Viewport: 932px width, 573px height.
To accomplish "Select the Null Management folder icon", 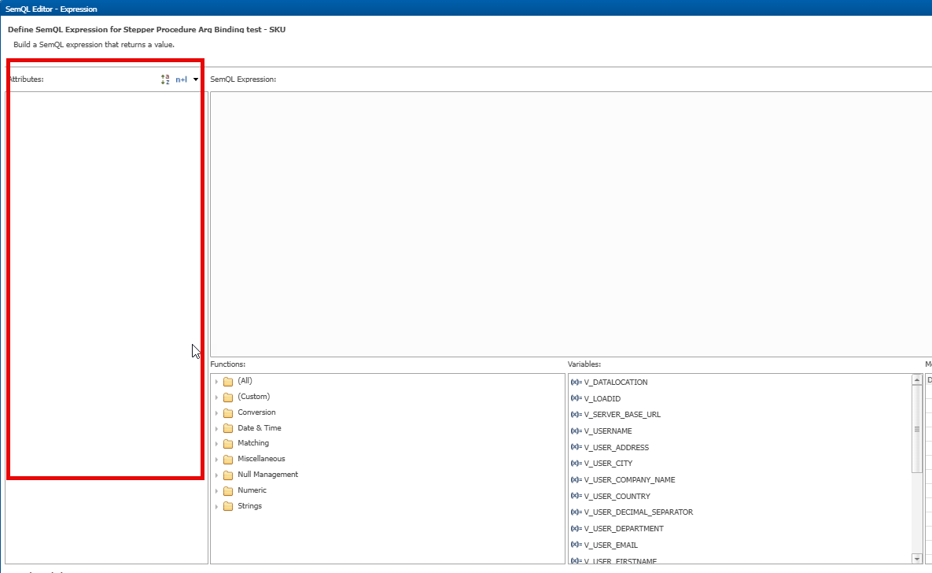I will point(228,475).
